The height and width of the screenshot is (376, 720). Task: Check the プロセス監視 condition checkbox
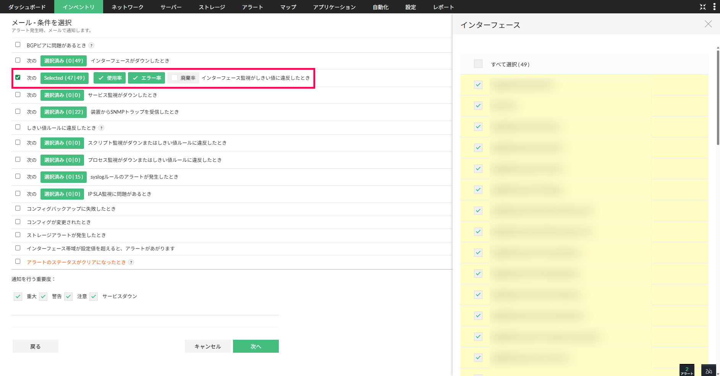point(18,160)
